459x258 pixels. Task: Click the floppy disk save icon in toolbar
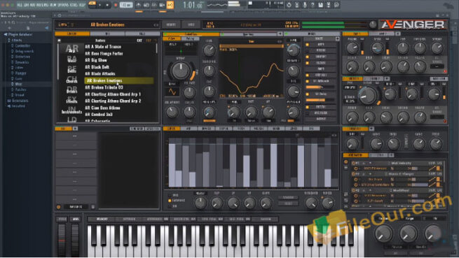pyautogui.click(x=320, y=5)
